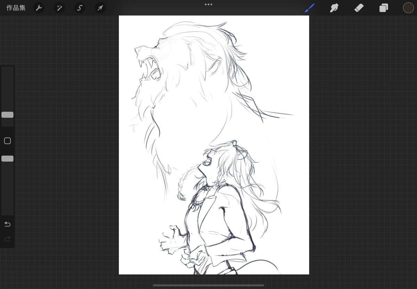
Task: Select the Smudge finger tool
Action: tap(334, 8)
